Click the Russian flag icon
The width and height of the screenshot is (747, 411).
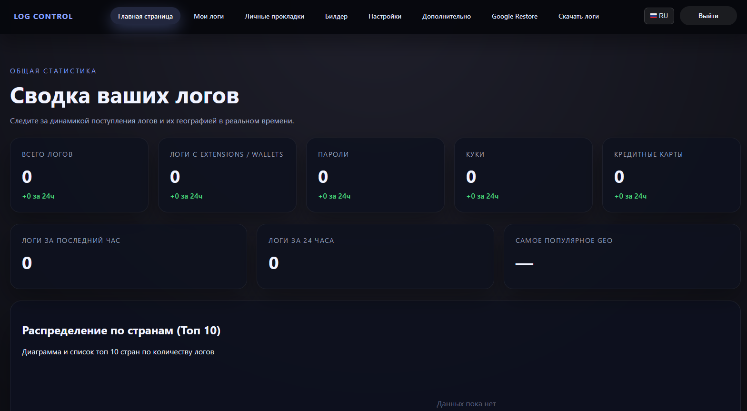point(654,16)
